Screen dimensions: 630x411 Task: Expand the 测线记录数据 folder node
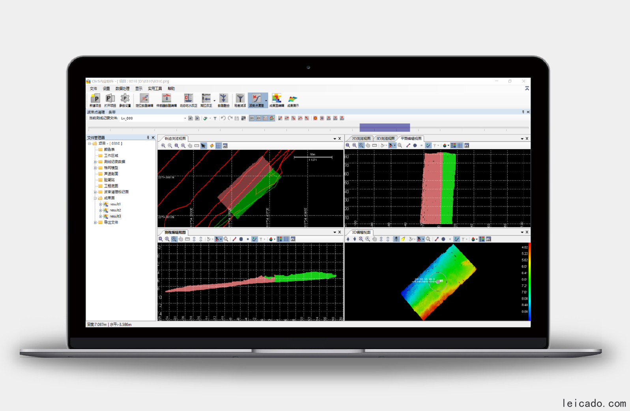point(95,162)
